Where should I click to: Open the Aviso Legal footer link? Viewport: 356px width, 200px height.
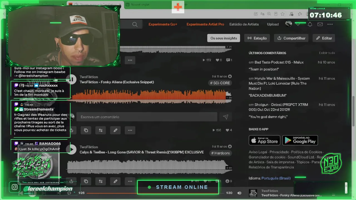click(x=258, y=152)
